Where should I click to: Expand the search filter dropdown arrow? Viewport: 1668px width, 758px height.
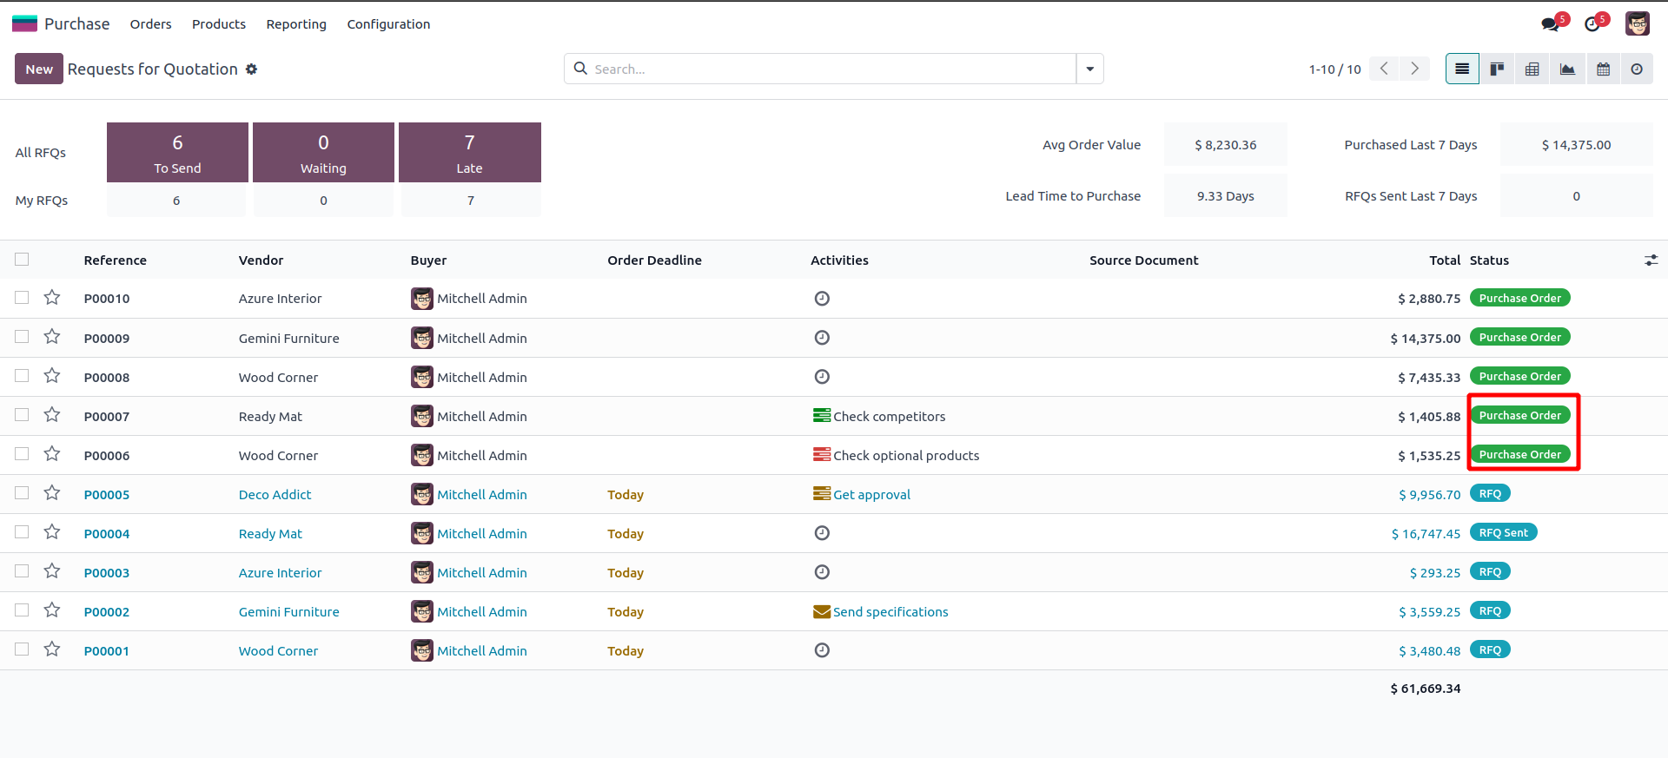click(1089, 69)
